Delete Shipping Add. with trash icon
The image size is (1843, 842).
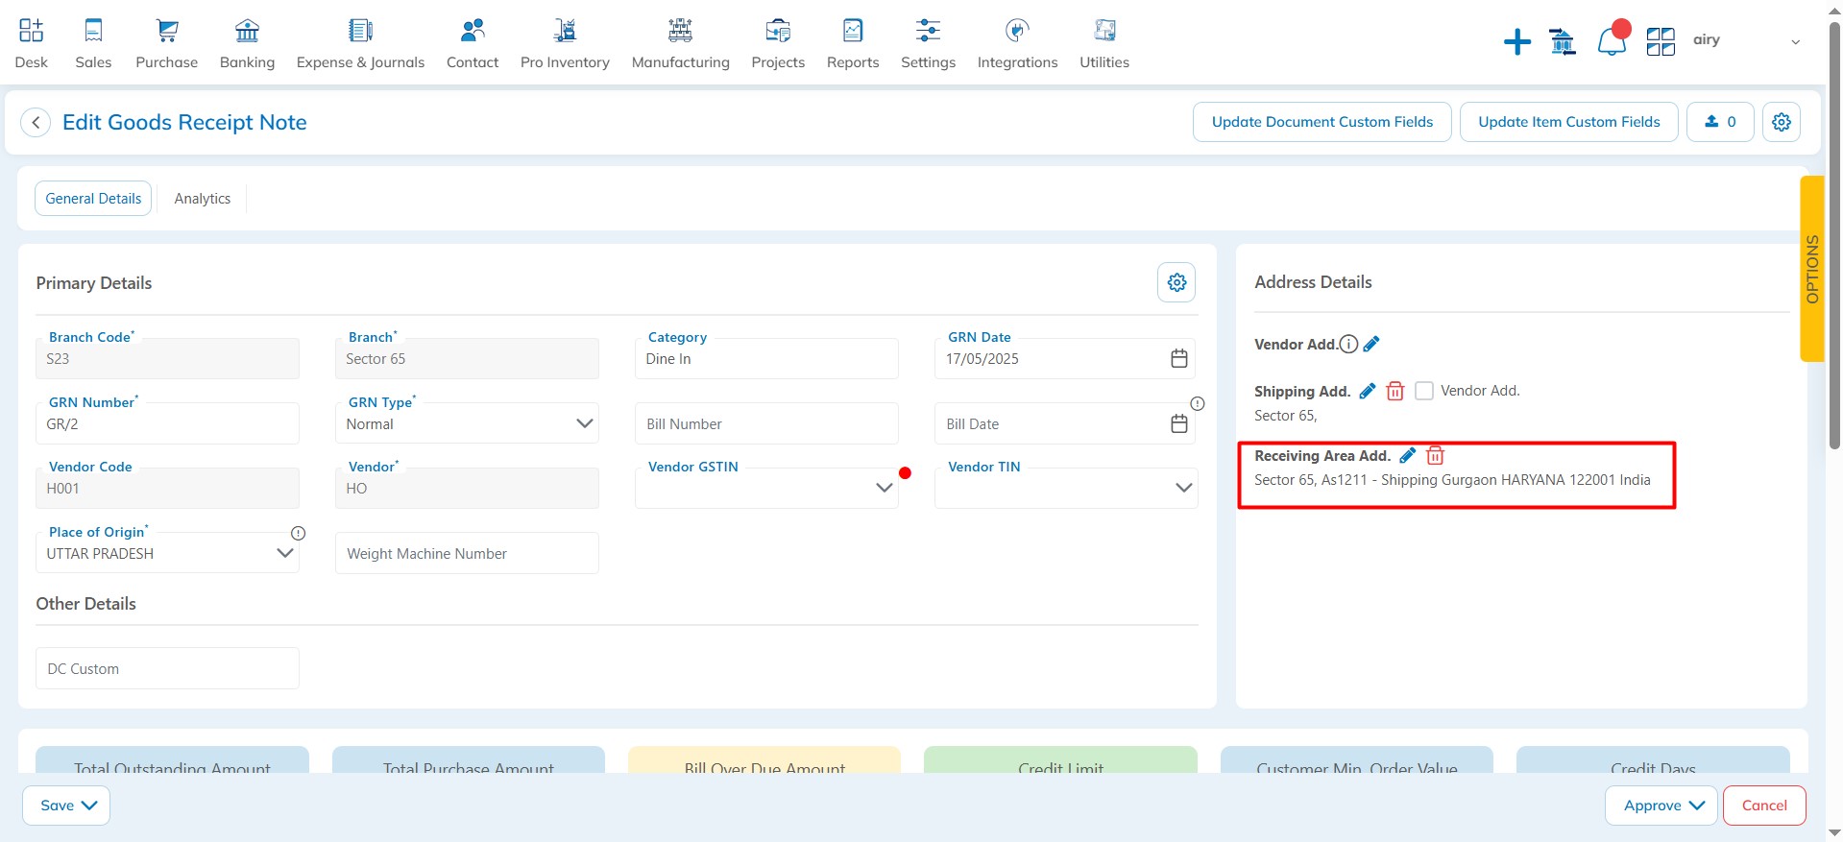[x=1395, y=391]
